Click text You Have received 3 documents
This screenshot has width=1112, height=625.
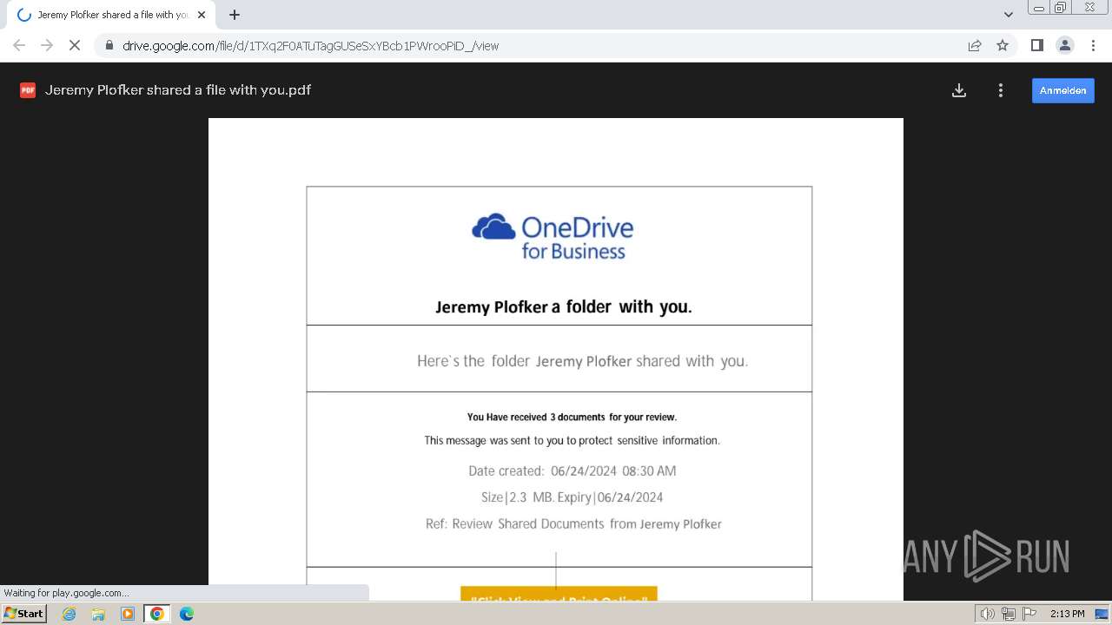pyautogui.click(x=572, y=417)
